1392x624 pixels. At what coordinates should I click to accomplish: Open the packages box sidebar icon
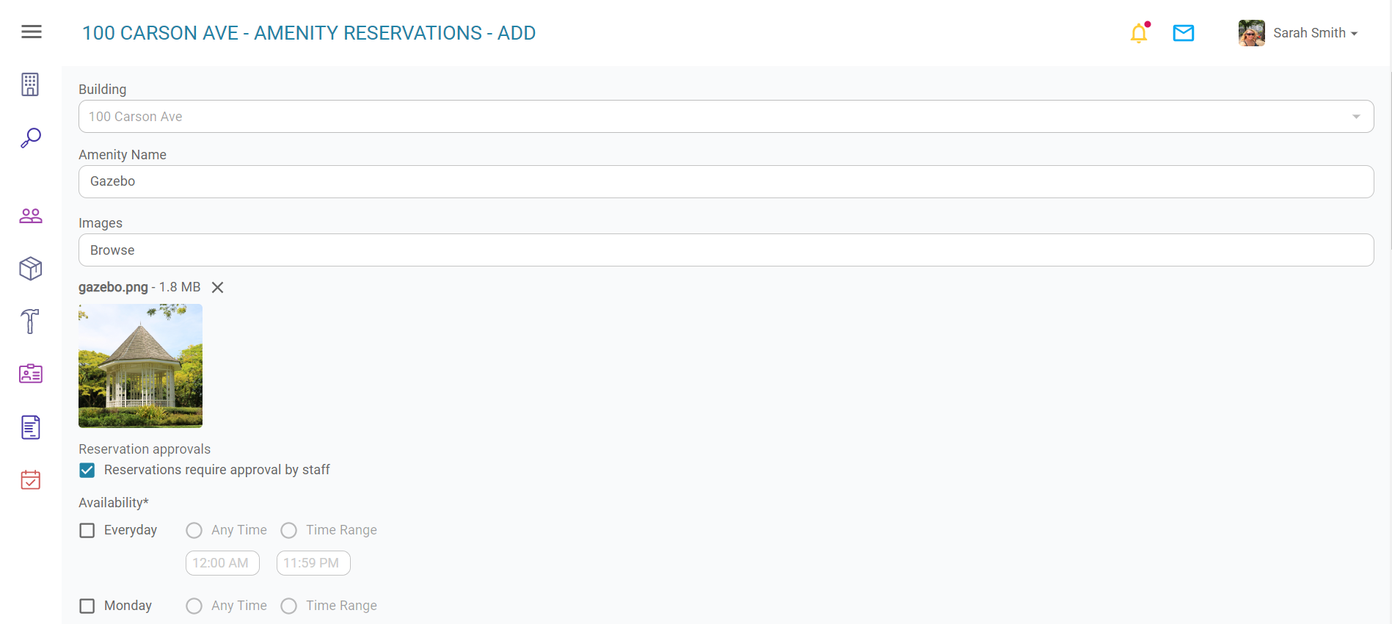point(31,269)
